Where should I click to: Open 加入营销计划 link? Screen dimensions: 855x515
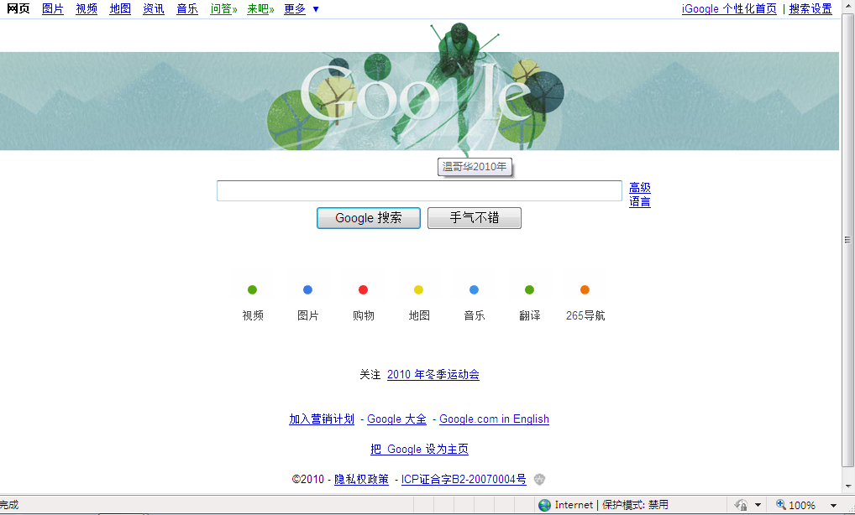pyautogui.click(x=322, y=419)
